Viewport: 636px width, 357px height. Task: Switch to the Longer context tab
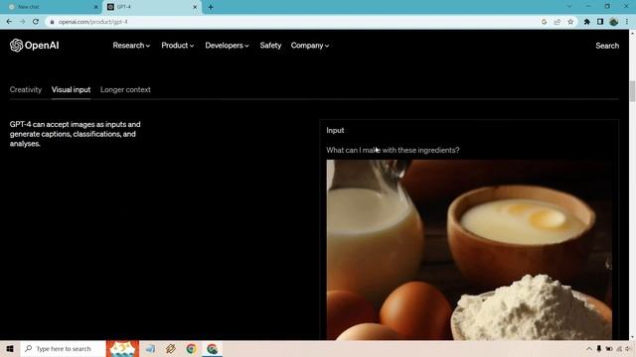tap(125, 90)
